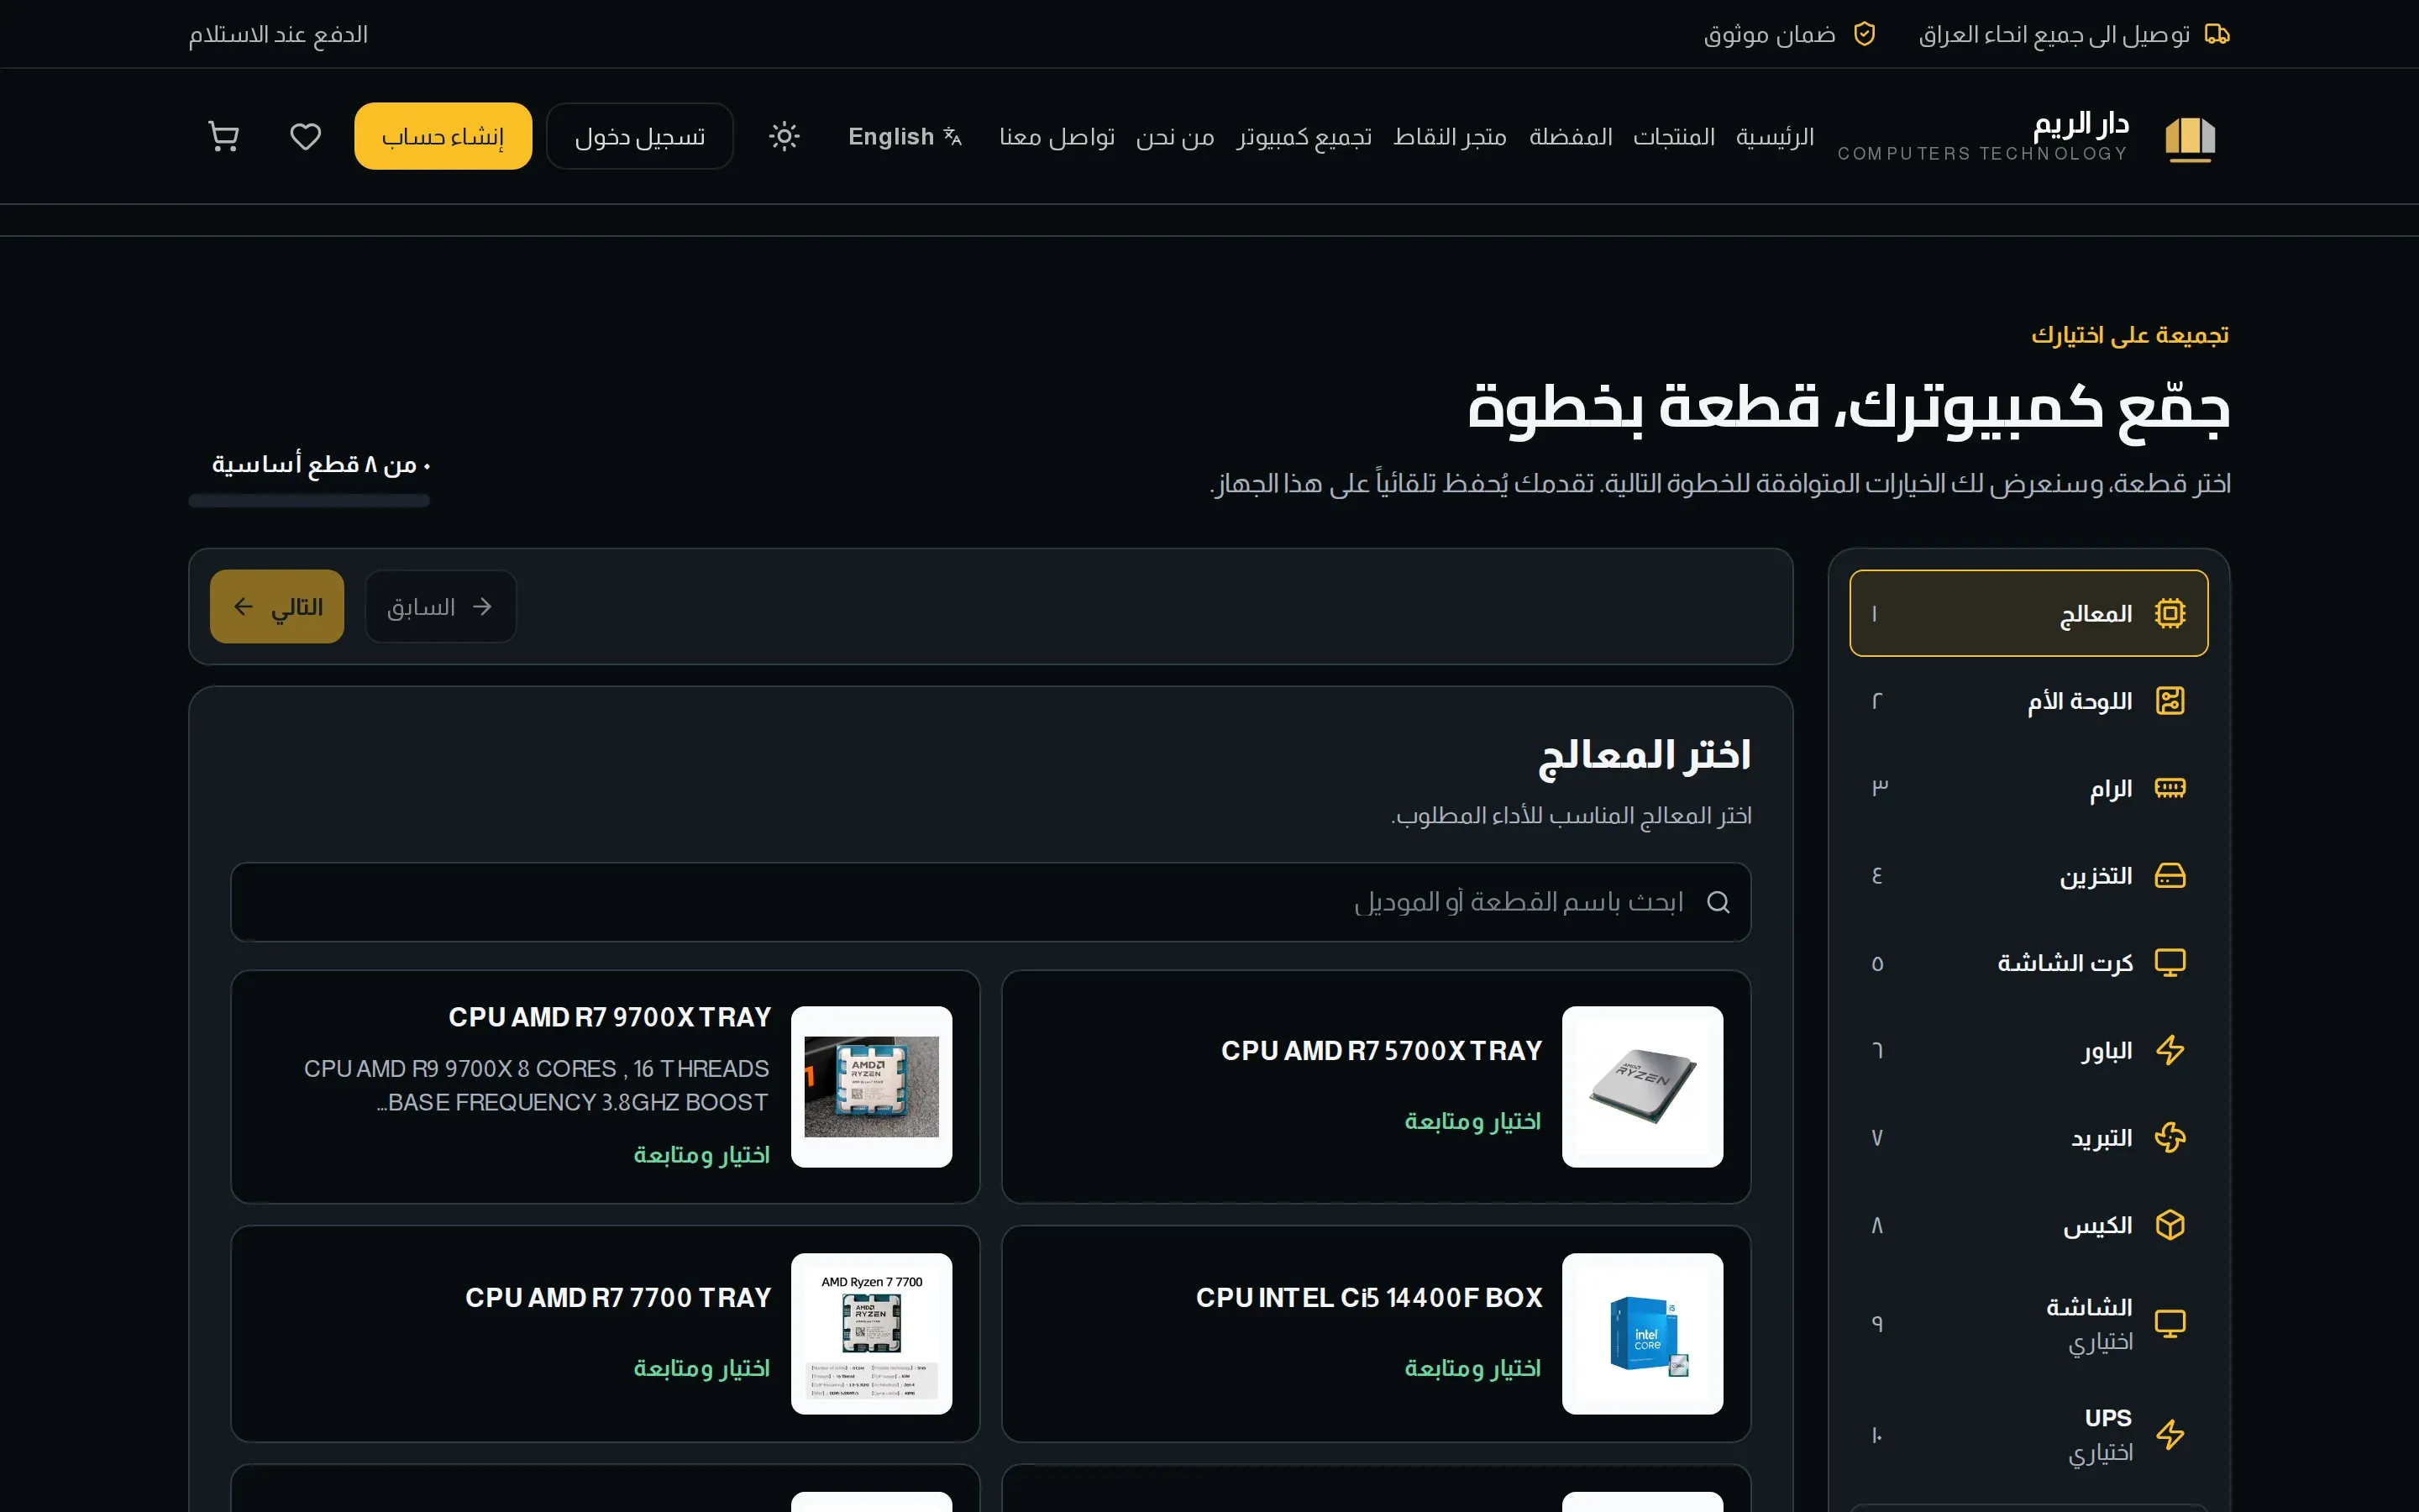
Task: Select the اللوحة الأم motherboard step
Action: click(x=2028, y=701)
